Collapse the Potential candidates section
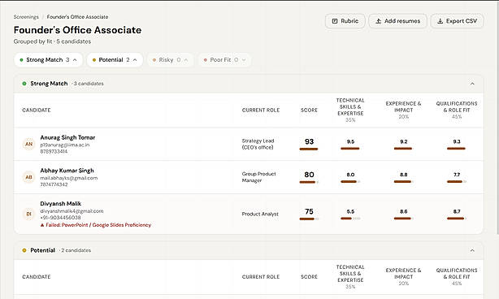Image resolution: width=499 pixels, height=299 pixels. coord(472,250)
